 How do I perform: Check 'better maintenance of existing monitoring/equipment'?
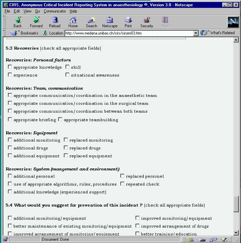click(x=10, y=226)
